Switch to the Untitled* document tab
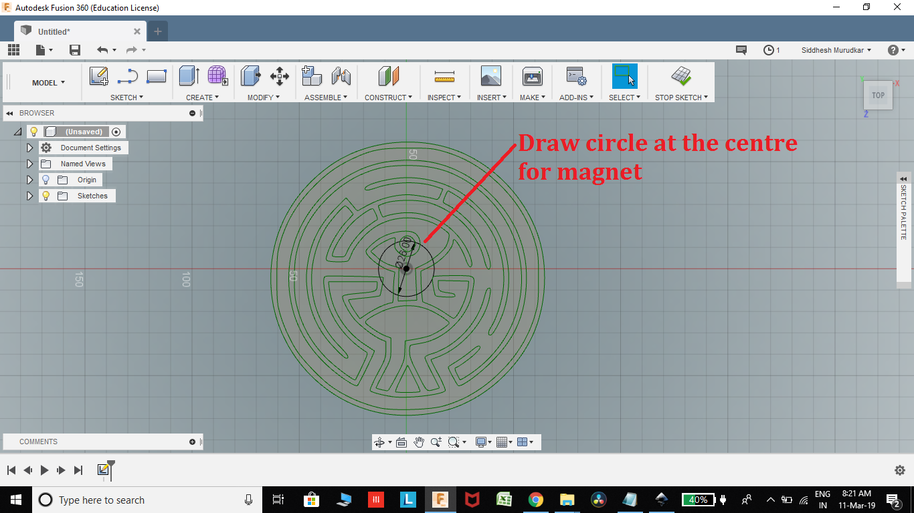Screen dimensions: 914x513 point(80,31)
